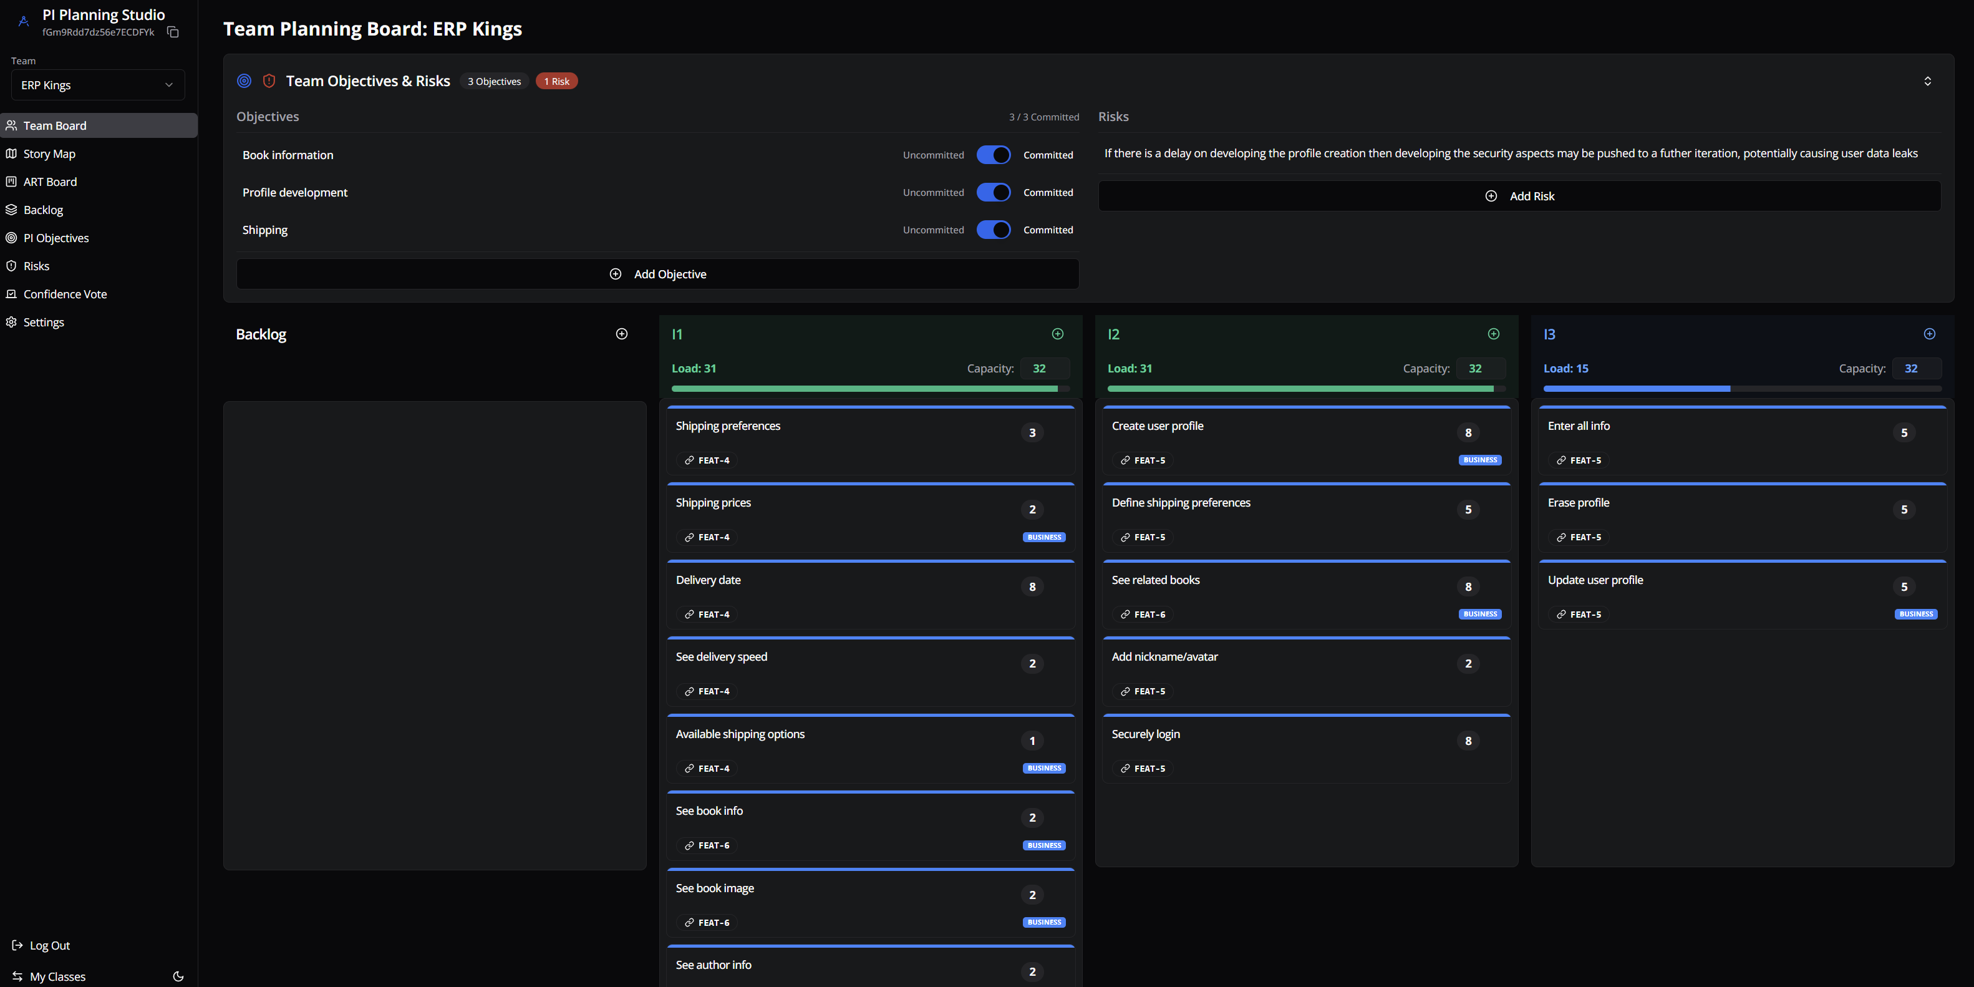Click the BUSINESS badge on Update user profile

coord(1916,615)
